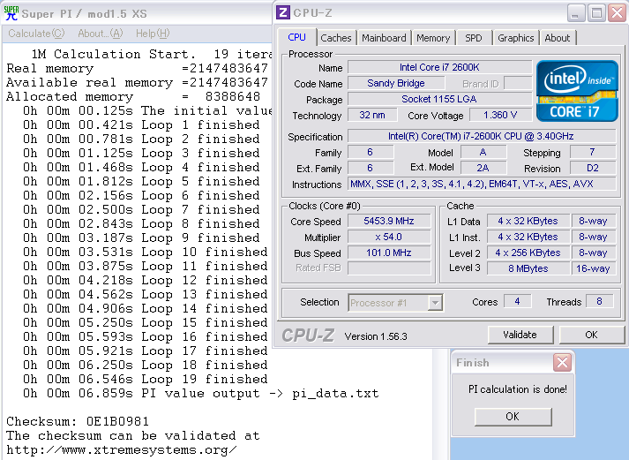This screenshot has width=629, height=460.
Task: Click the Loop 19 finished line
Action: pyautogui.click(x=146, y=379)
